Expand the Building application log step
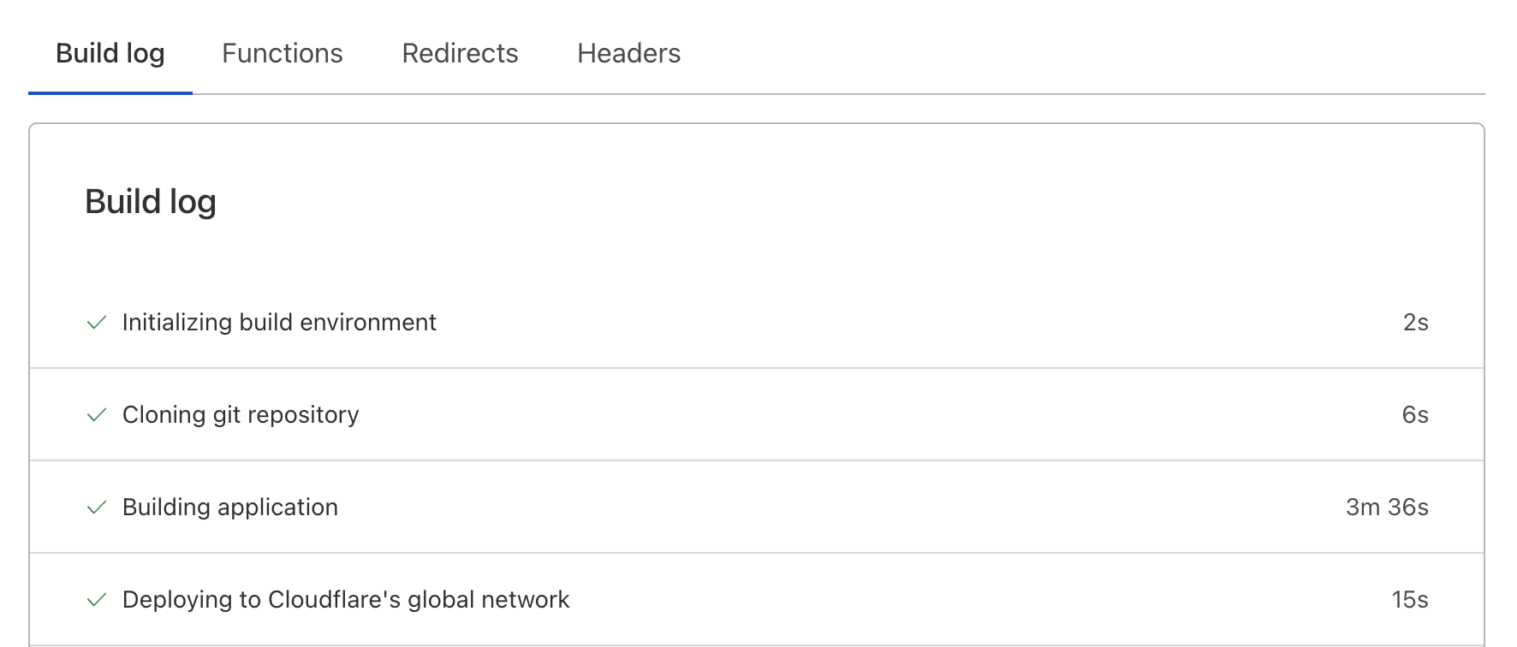 (230, 508)
